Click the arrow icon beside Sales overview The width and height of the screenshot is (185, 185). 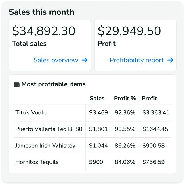85,60
